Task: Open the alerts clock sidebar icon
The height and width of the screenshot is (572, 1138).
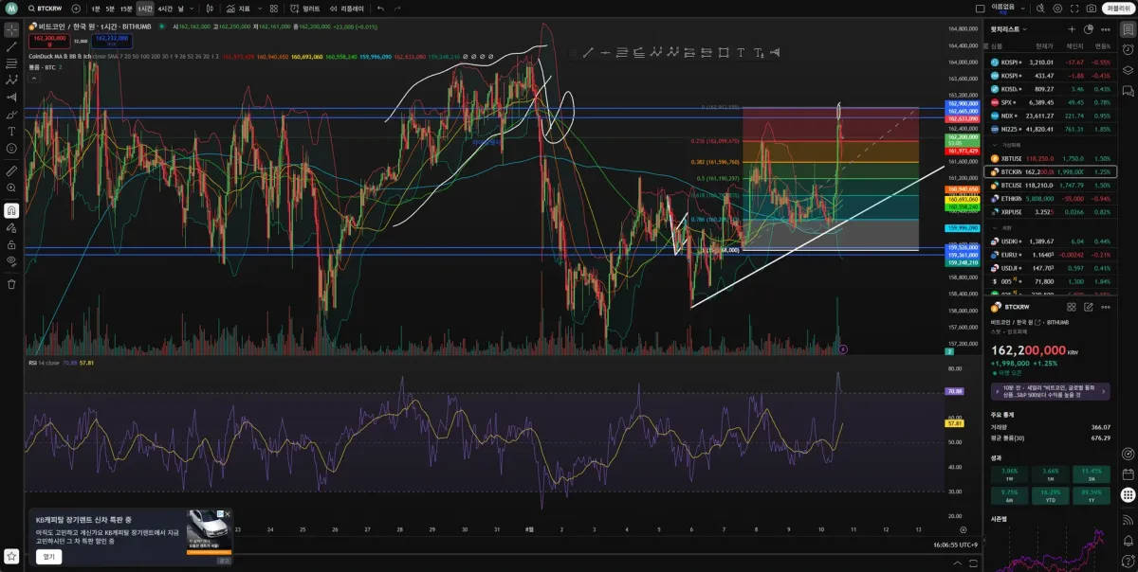Action: click(1128, 49)
